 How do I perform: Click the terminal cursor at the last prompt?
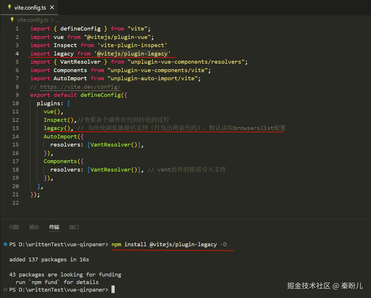pyautogui.click(x=113, y=289)
